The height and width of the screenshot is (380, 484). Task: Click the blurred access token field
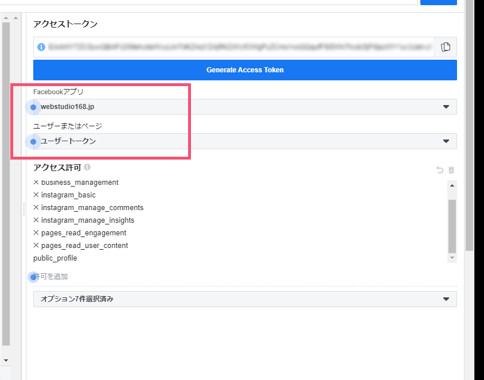tap(240, 47)
